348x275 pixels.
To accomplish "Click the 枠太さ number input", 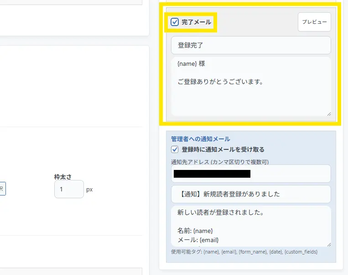I will click(68, 189).
